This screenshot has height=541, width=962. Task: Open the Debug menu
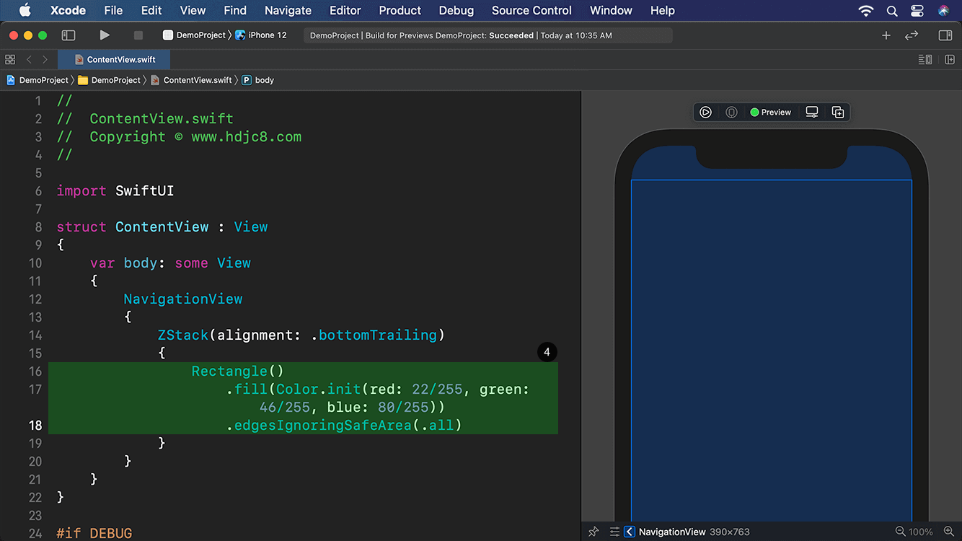point(456,10)
